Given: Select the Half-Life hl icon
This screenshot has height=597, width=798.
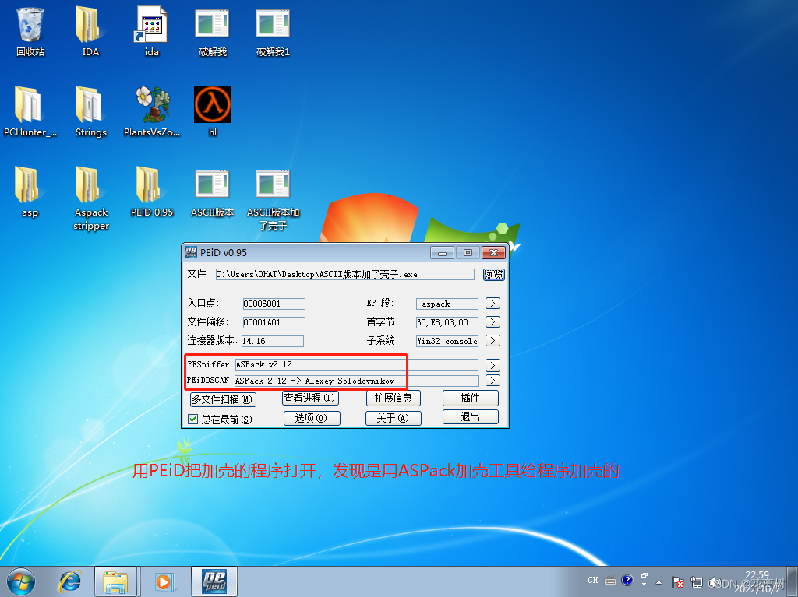Looking at the screenshot, I should [213, 112].
